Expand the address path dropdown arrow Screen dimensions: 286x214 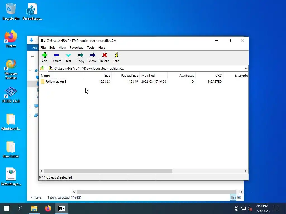[246, 69]
